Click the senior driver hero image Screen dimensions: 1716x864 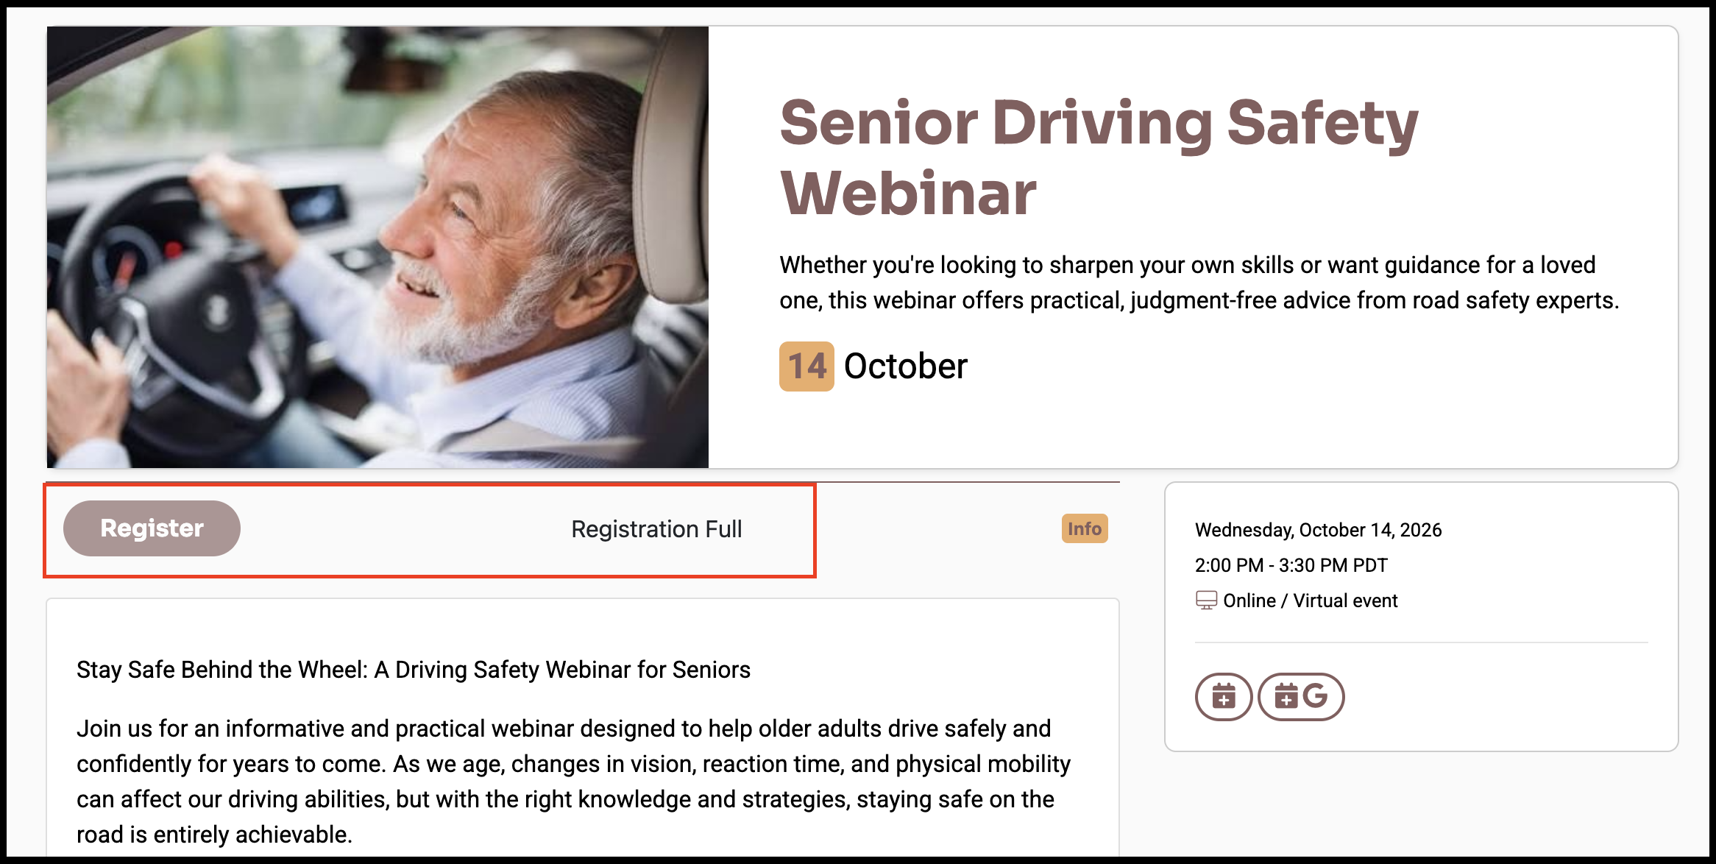point(377,247)
